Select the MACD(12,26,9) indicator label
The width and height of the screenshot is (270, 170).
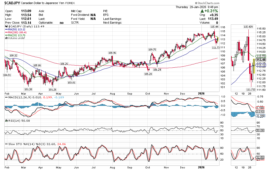coord(17,97)
